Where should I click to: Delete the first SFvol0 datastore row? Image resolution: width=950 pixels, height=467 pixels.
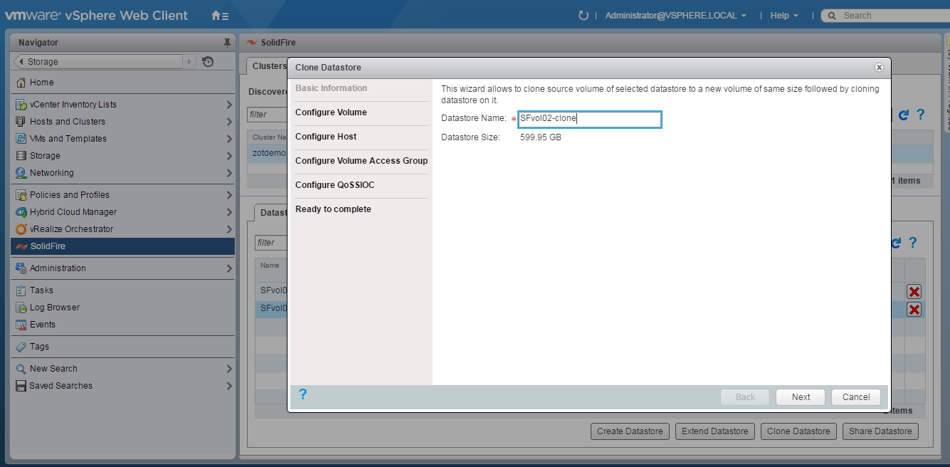[914, 291]
